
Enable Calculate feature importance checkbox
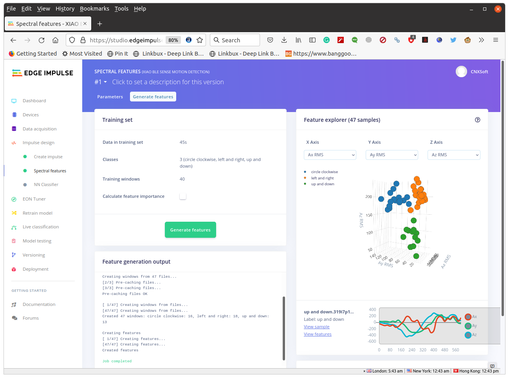183,196
